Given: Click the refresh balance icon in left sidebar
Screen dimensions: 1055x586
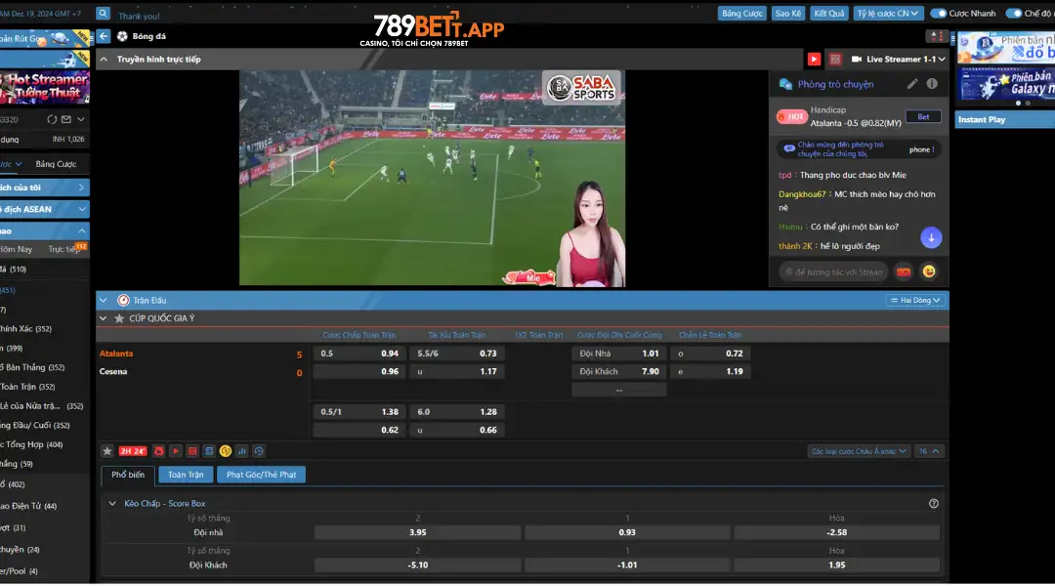Looking at the screenshot, I should point(52,119).
